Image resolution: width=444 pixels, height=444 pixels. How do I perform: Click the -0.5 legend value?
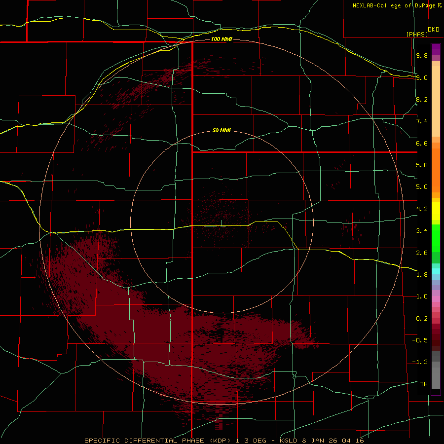point(420,340)
